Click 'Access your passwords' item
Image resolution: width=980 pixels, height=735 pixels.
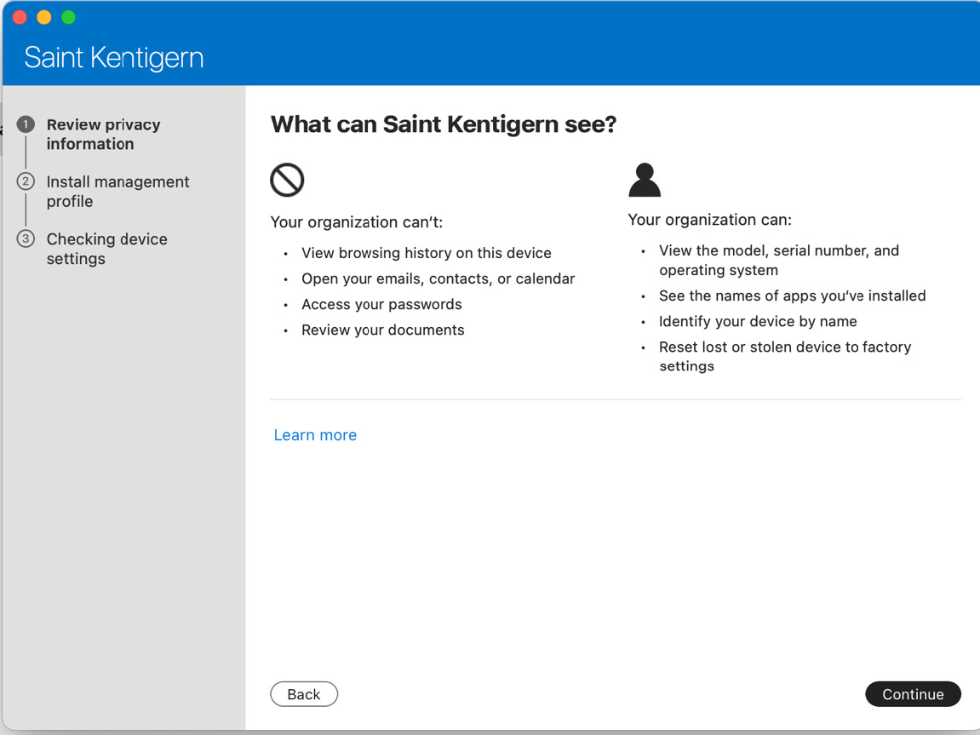point(382,304)
